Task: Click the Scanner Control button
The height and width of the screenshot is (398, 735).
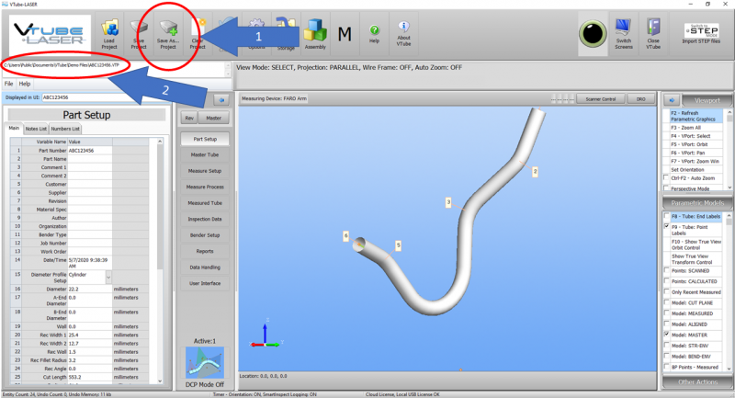Action: [x=601, y=99]
